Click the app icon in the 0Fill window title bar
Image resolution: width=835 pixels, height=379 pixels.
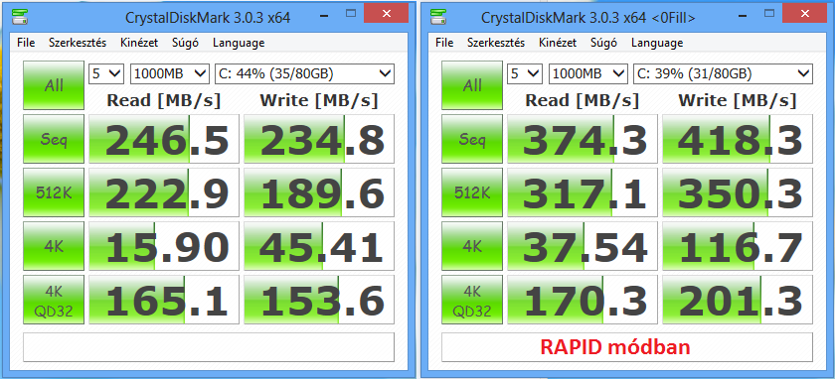coord(438,16)
